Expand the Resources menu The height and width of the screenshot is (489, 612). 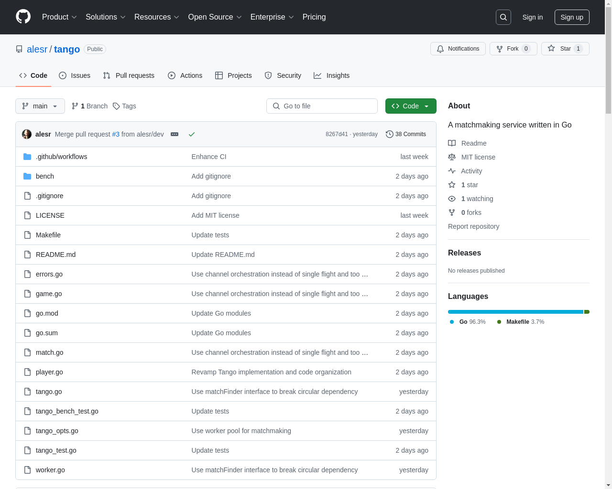point(157,17)
